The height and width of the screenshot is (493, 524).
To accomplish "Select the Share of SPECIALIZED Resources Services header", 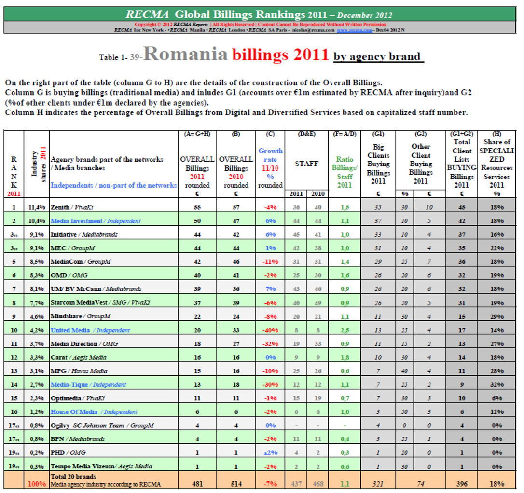I will pyautogui.click(x=497, y=164).
